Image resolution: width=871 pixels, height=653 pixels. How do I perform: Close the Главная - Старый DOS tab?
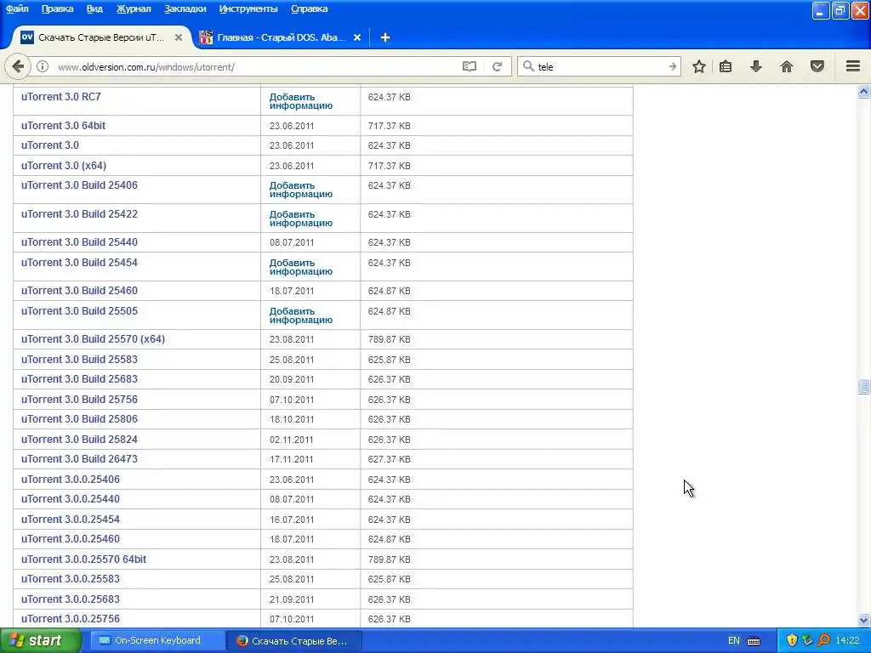357,37
